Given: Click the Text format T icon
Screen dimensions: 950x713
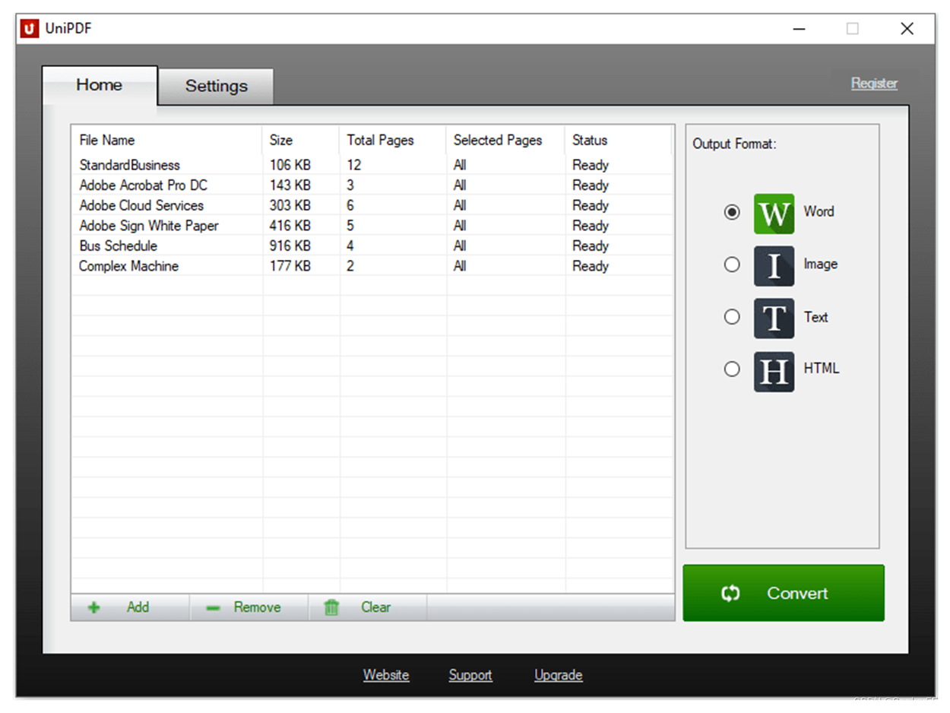Looking at the screenshot, I should click(x=774, y=318).
